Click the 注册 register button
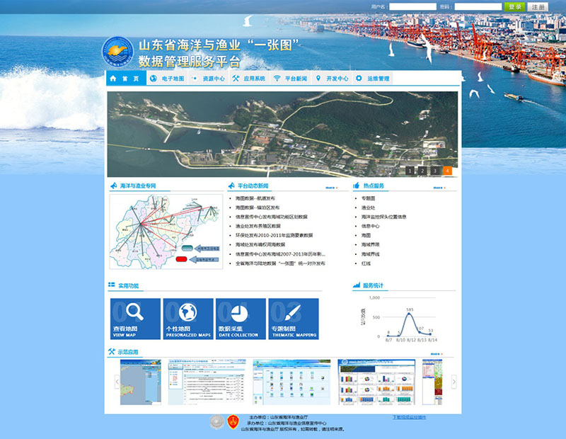Viewport: 566px width, 439px height. click(x=538, y=7)
